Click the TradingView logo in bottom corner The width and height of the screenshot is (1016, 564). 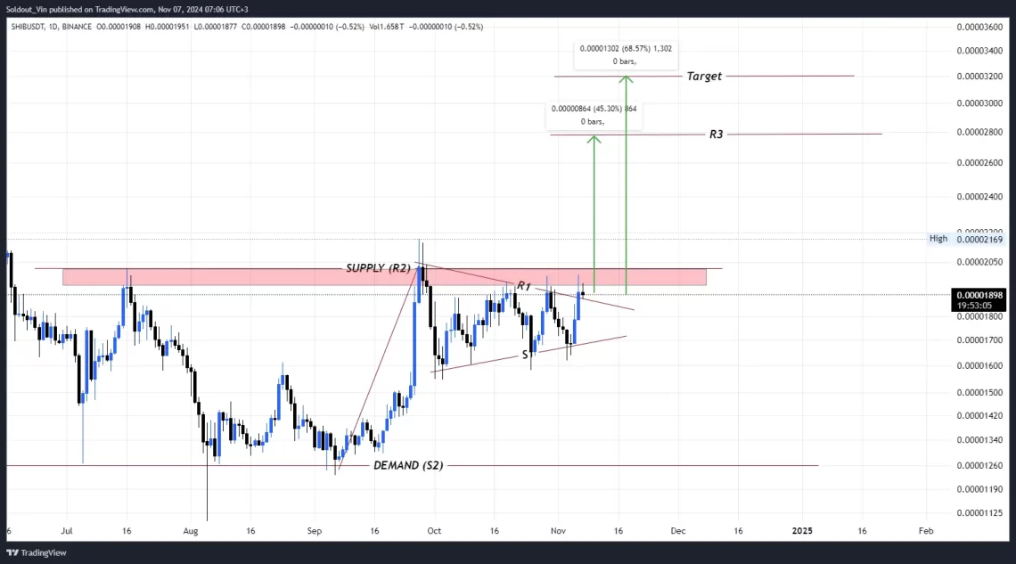click(37, 552)
